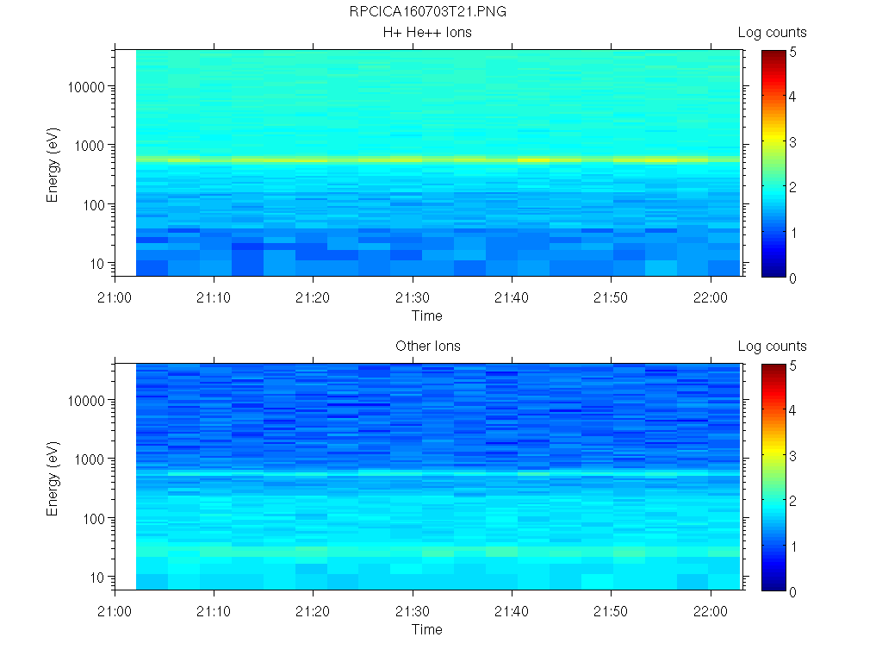Click the 10 energy tick label on the Other Ions plot
882x662 pixels.
[97, 577]
